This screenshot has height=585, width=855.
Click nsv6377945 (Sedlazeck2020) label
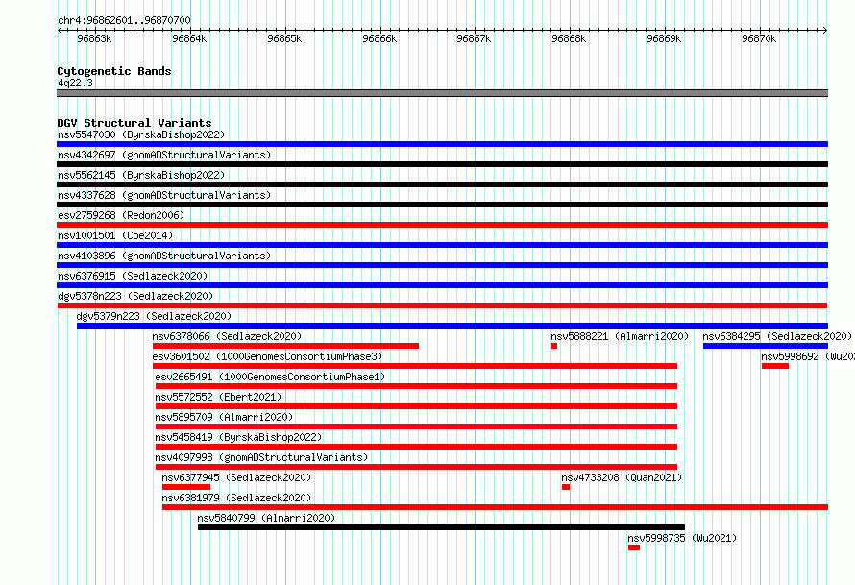tap(236, 477)
